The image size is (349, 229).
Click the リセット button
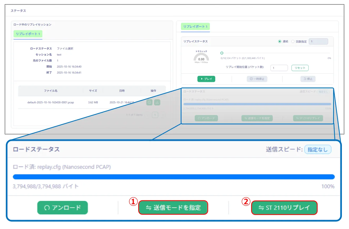tap(300, 68)
